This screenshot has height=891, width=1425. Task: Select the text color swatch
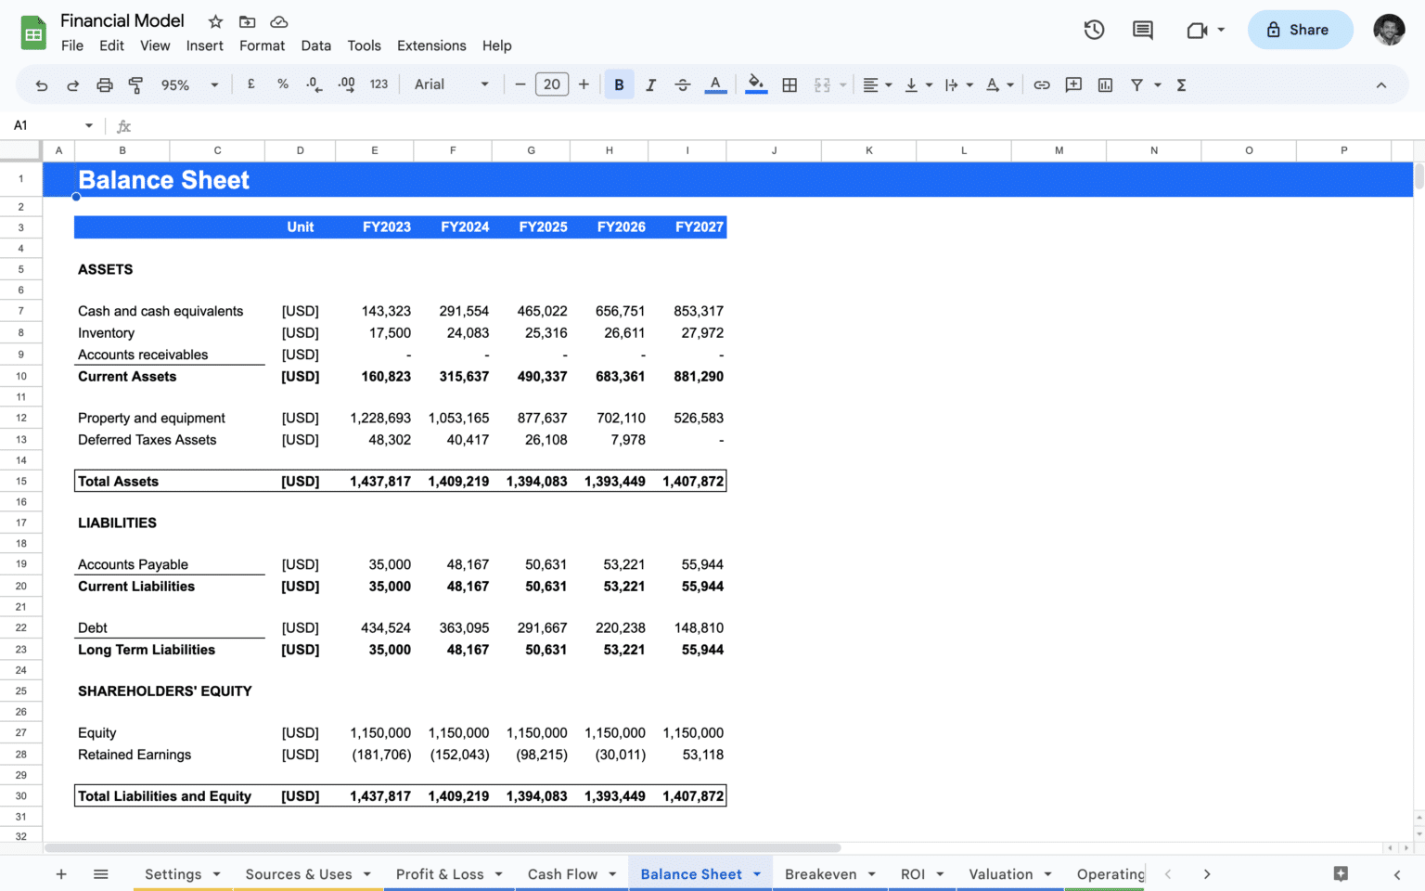(715, 84)
